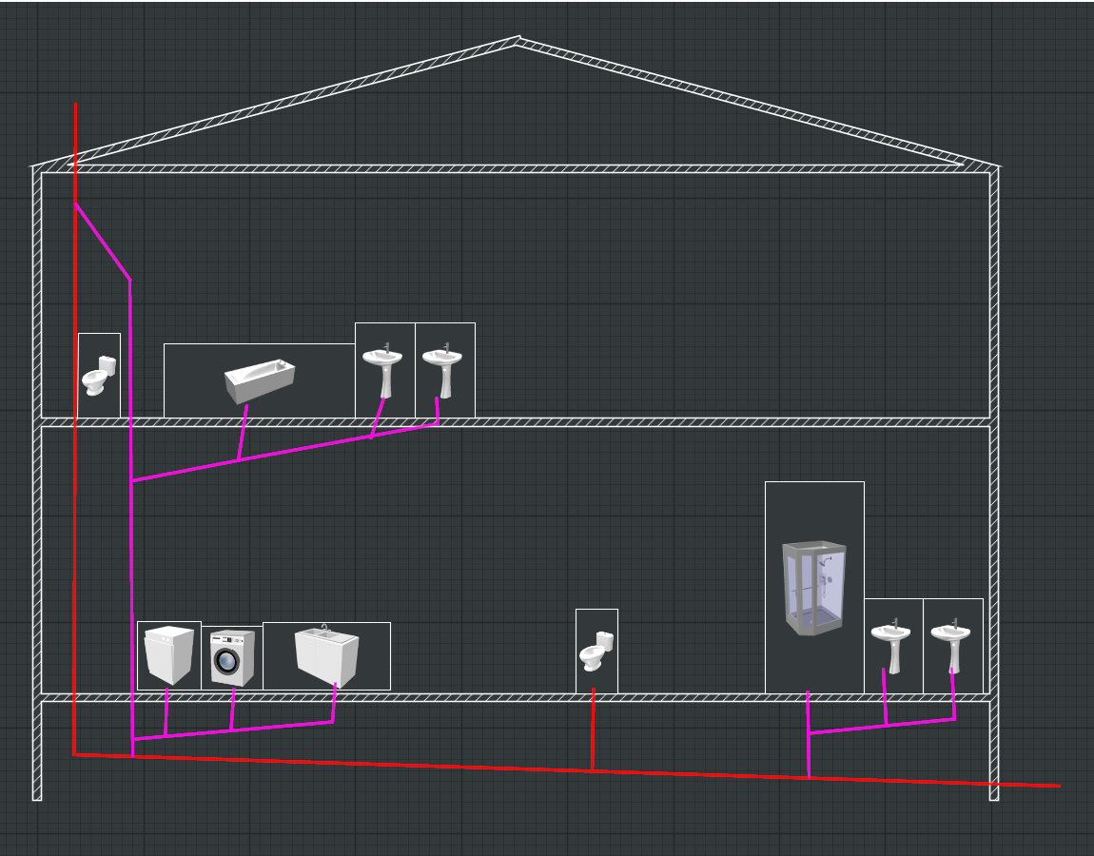Image resolution: width=1094 pixels, height=856 pixels.
Task: Click the bathtub on the upper floor
Action: 260,380
